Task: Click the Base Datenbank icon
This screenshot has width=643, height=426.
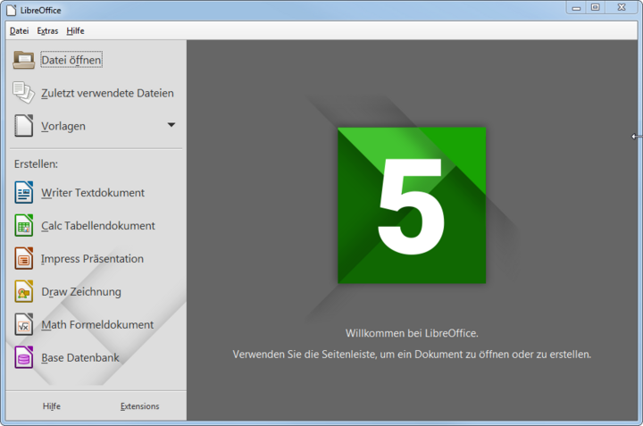Action: (24, 357)
